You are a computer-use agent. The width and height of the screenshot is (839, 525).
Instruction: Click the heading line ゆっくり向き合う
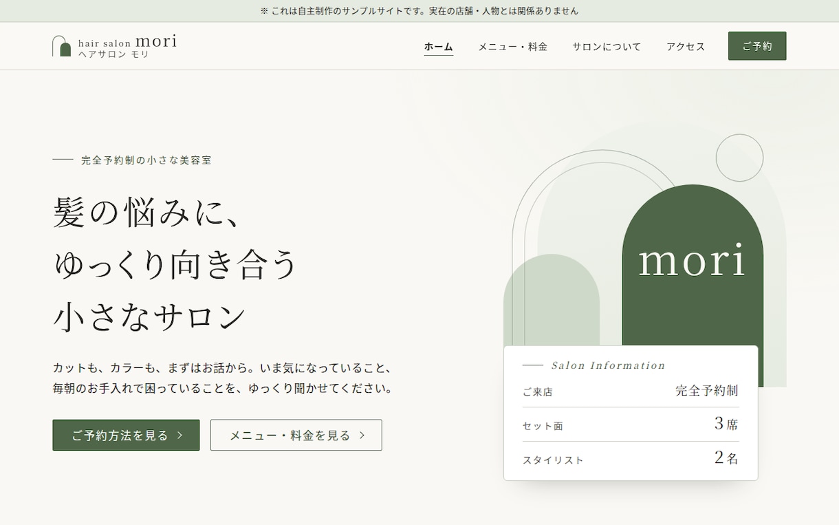(x=175, y=265)
